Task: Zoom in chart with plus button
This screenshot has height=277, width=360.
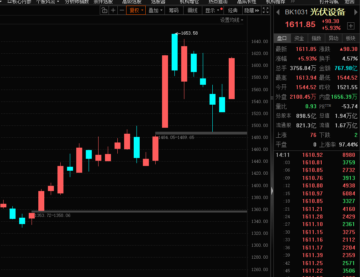Action: 113,10
